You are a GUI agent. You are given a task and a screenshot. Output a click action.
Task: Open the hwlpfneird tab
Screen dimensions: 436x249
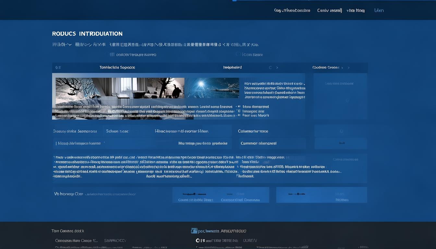pos(232,67)
